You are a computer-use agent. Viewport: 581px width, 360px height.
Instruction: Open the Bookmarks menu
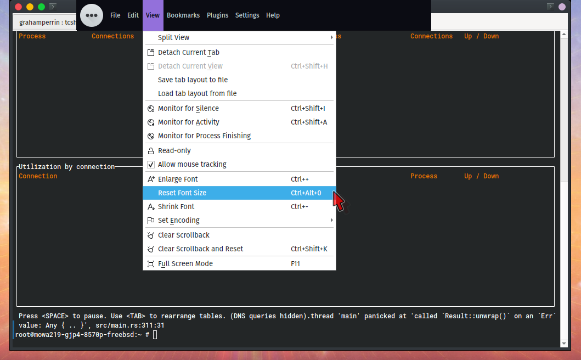183,15
